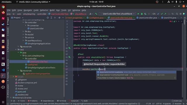The image size is (187, 105).
Task: Open the user icon dropdown beside hammer icon
Action: [x=91, y=14]
